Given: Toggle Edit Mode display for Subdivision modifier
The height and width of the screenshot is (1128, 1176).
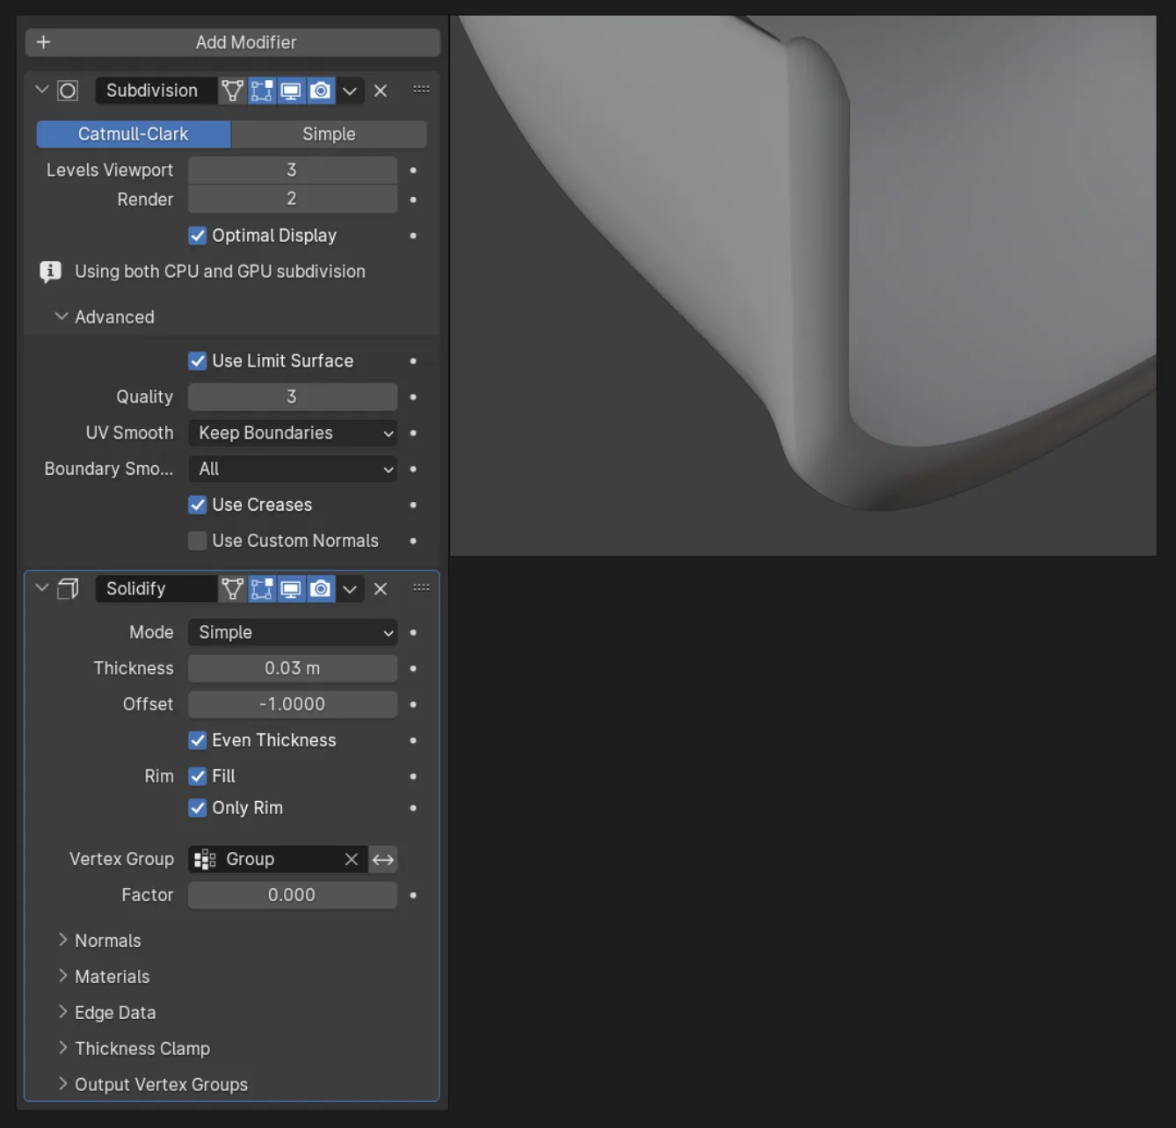Looking at the screenshot, I should pos(262,91).
